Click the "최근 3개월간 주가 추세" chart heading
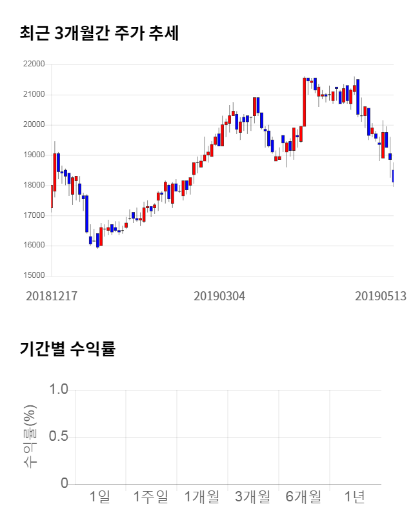Viewport: 413px width, 522px height. tap(99, 33)
